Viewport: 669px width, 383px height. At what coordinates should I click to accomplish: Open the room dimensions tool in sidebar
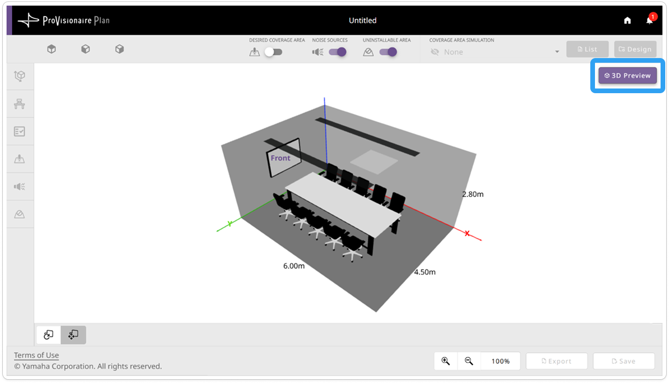click(20, 76)
